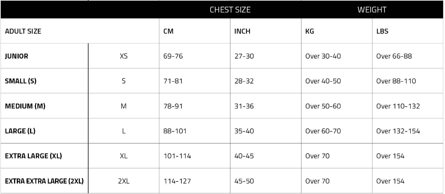Select the LARGE (L) row label

pyautogui.click(x=20, y=131)
